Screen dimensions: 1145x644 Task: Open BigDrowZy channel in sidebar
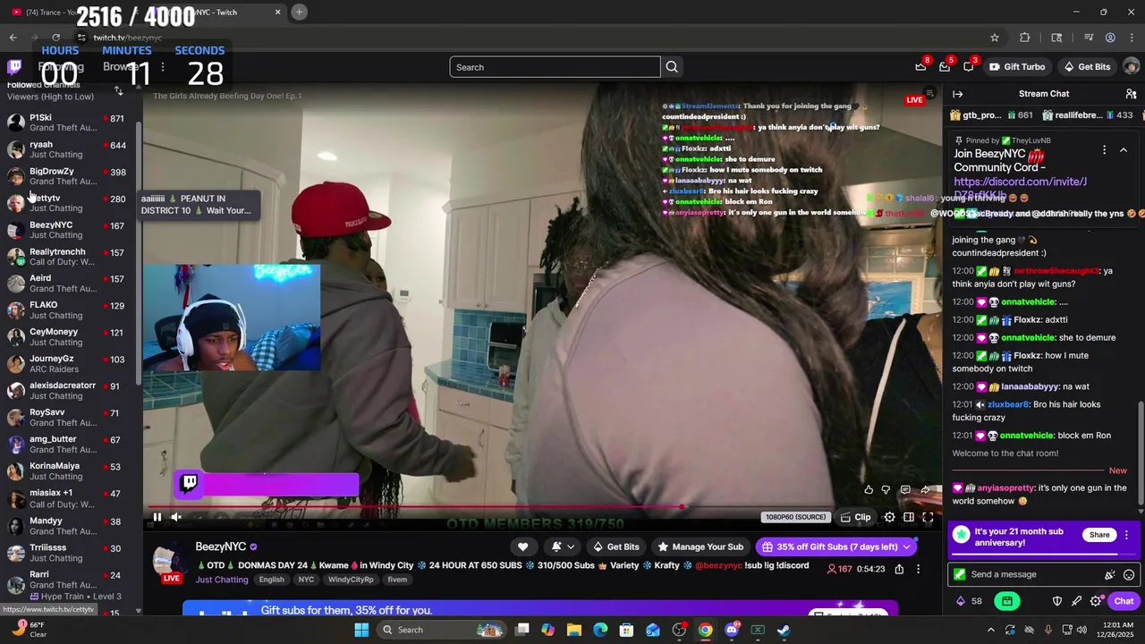tap(69, 176)
